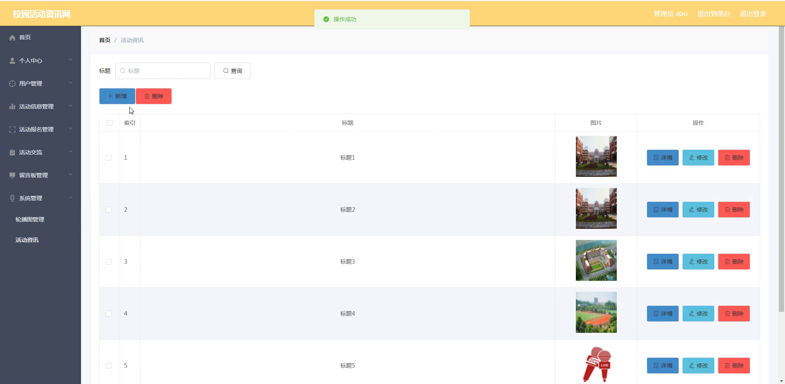Click the red bulk 删除 button
Viewport: 785px width, 384px height.
[x=154, y=96]
